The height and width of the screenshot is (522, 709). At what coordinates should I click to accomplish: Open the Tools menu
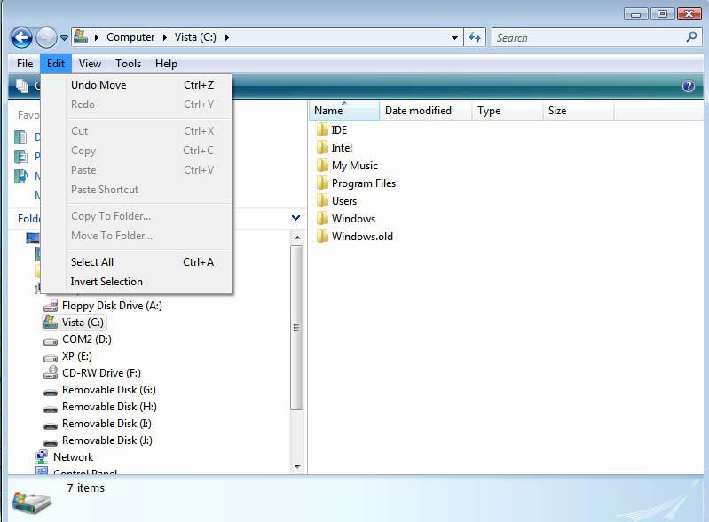128,64
